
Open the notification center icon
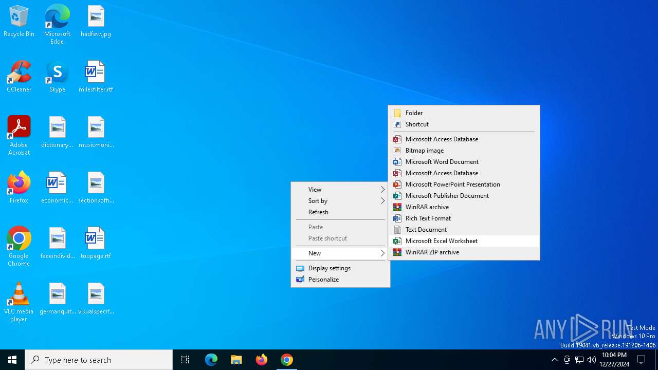(x=641, y=360)
